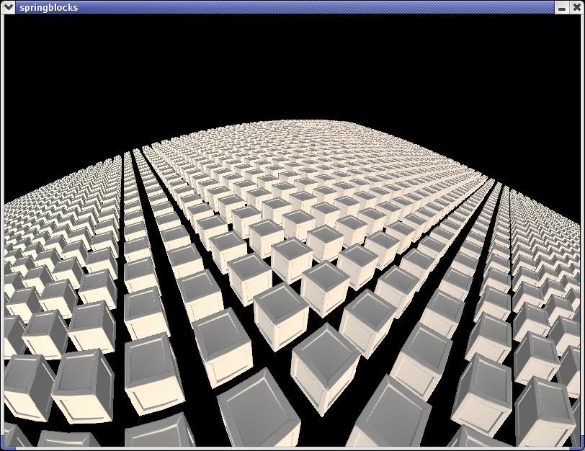The width and height of the screenshot is (585, 451).
Task: Click the bottom-right window resize corner
Action: 581,447
